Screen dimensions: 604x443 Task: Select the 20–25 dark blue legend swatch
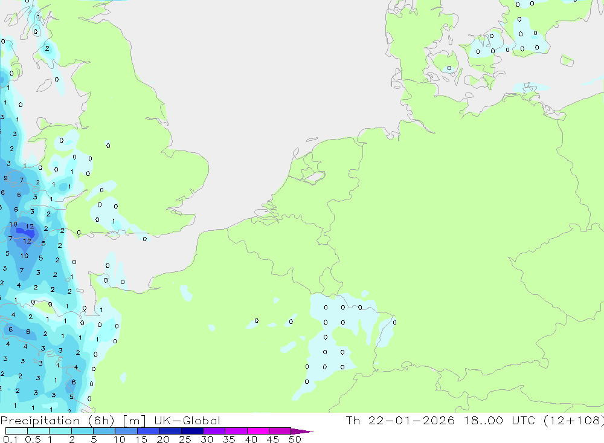tap(170, 431)
